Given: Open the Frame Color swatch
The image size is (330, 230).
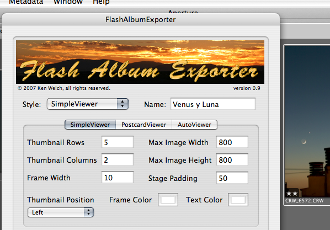Looking at the screenshot, I should tap(168, 200).
